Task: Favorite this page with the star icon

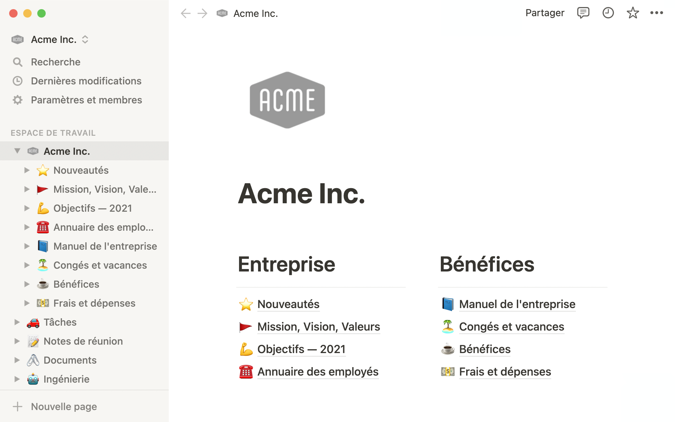Action: pos(632,13)
